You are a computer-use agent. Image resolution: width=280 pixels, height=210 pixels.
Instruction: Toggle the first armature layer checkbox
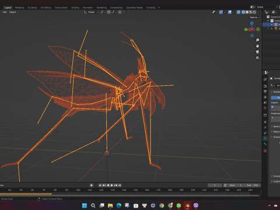coord(272,107)
